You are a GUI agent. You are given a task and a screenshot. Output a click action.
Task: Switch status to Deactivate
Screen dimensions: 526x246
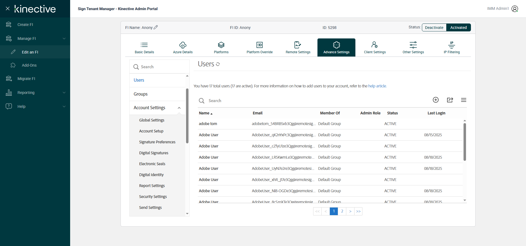point(434,28)
